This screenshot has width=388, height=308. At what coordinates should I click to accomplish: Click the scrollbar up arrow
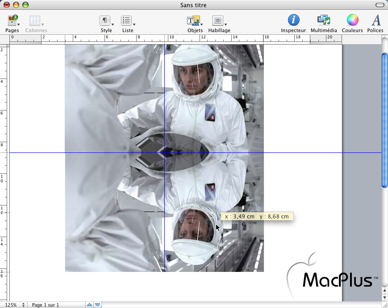(x=384, y=291)
